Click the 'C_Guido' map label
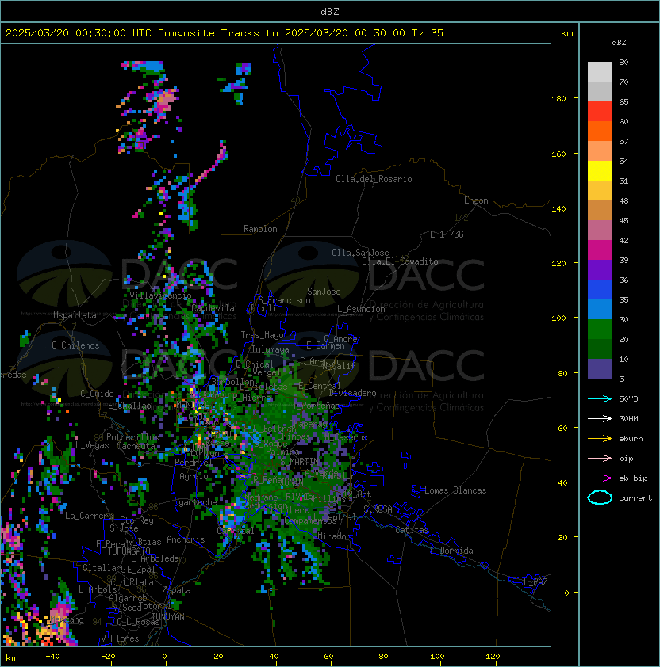 [x=97, y=394]
